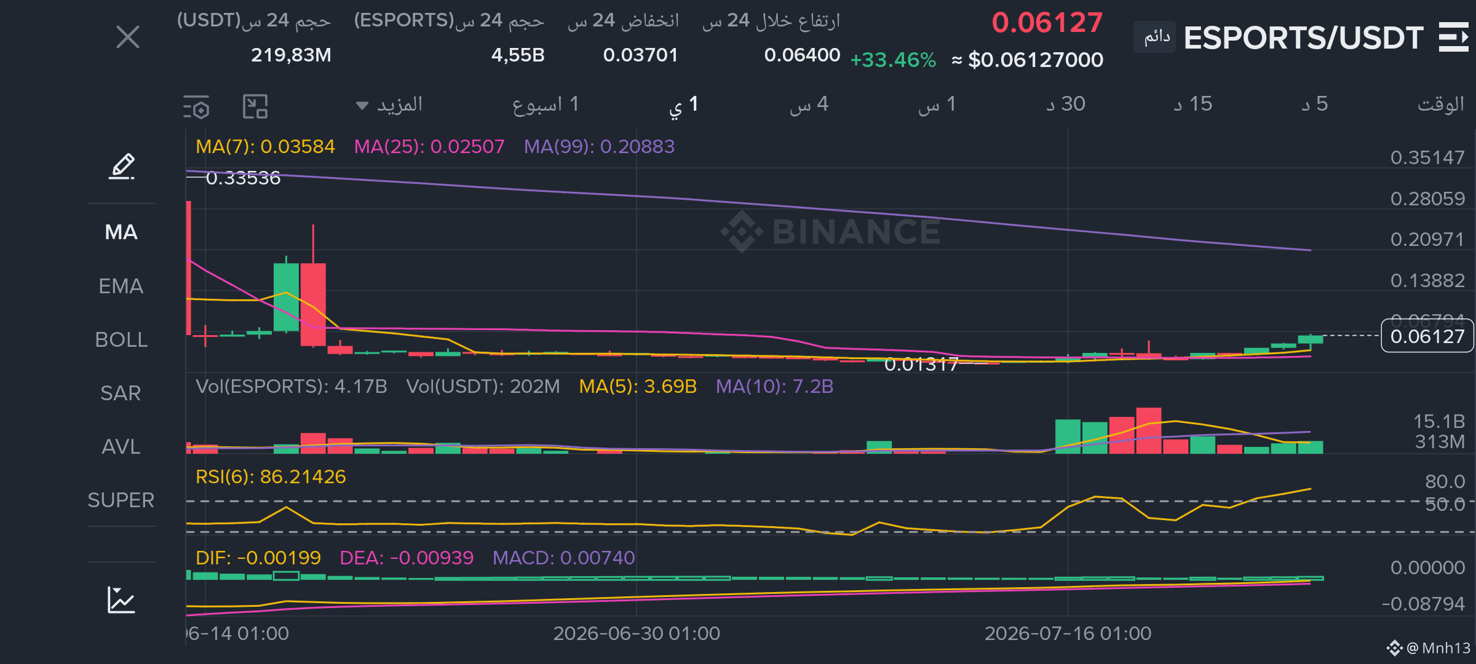Viewport: 1476px width, 664px height.
Task: Click the MA(99): 0.20883 label
Action: pyautogui.click(x=600, y=147)
